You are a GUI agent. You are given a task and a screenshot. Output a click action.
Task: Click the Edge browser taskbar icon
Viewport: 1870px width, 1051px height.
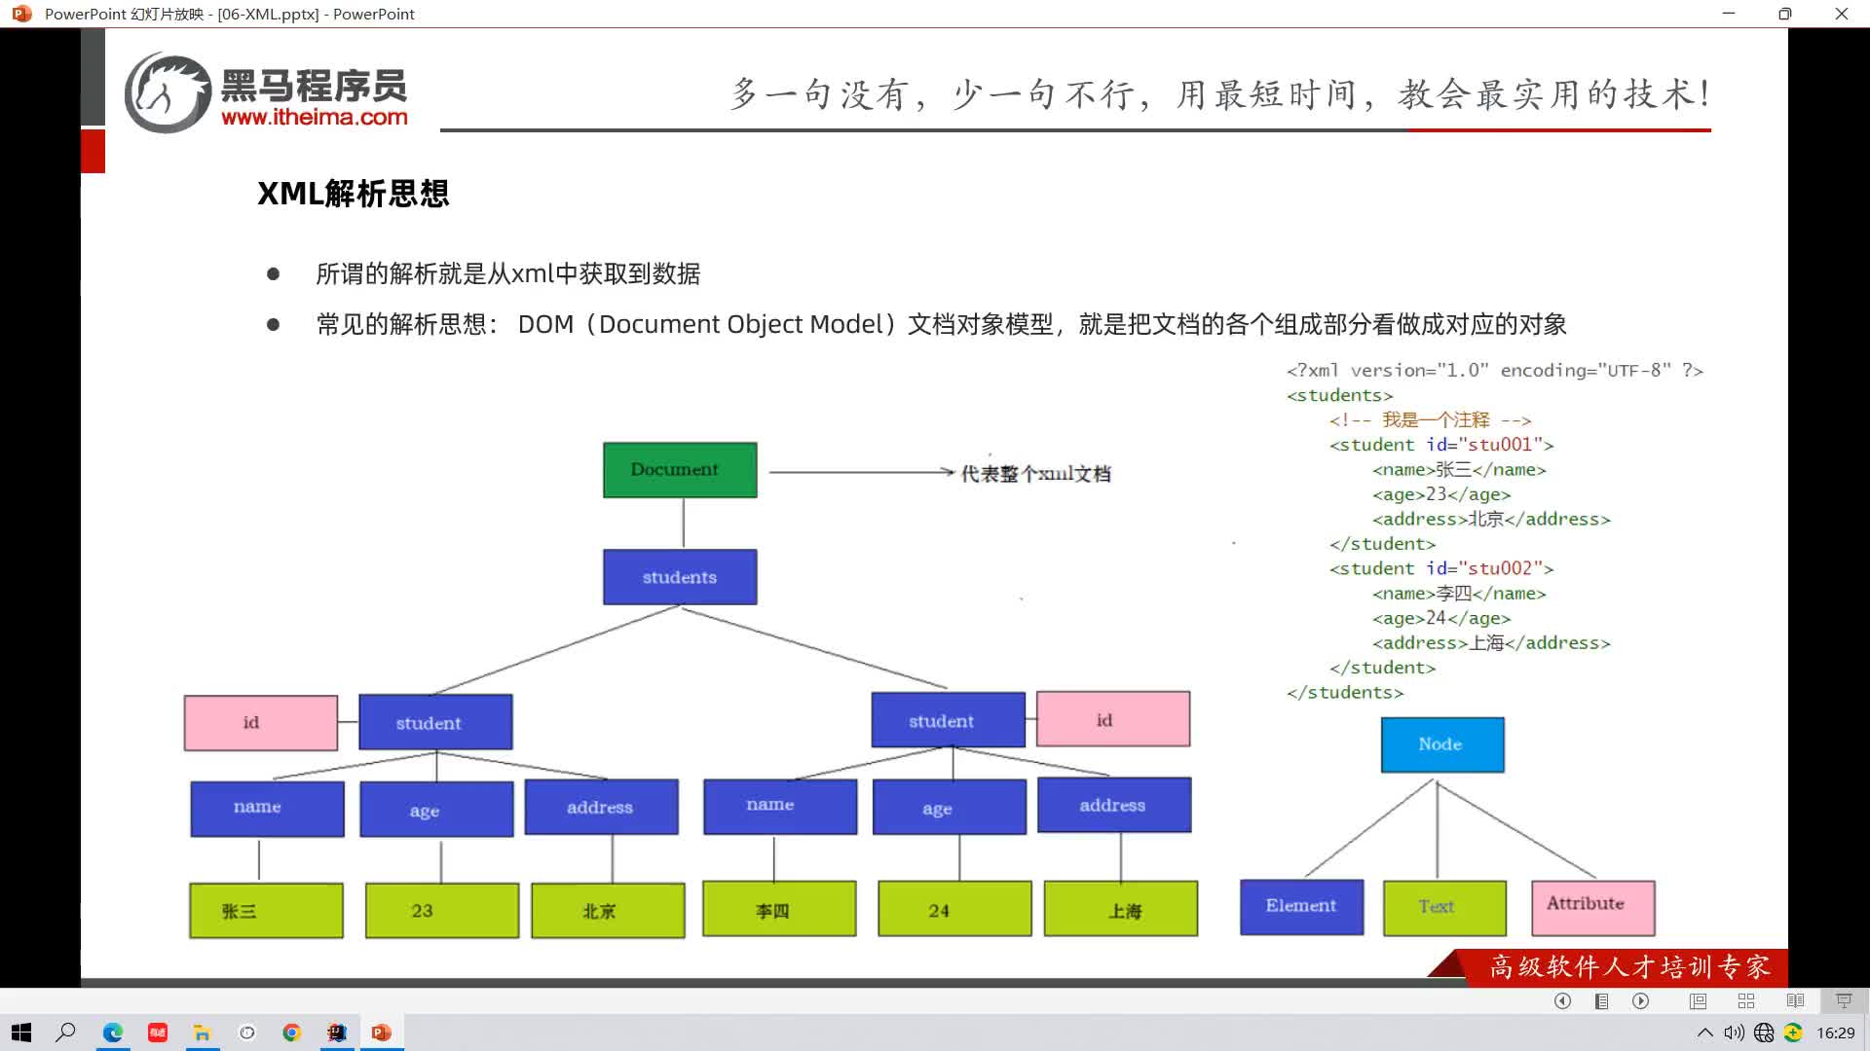(114, 1032)
